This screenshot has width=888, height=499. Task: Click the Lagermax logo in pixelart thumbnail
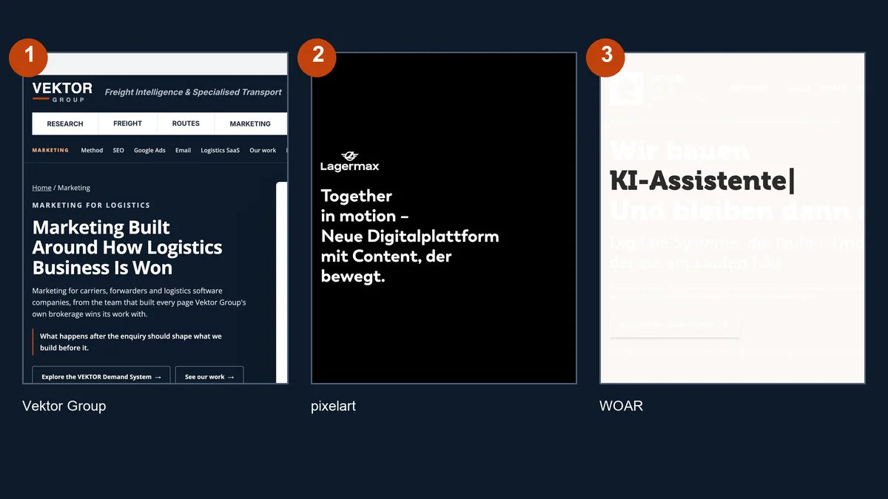[x=349, y=161]
